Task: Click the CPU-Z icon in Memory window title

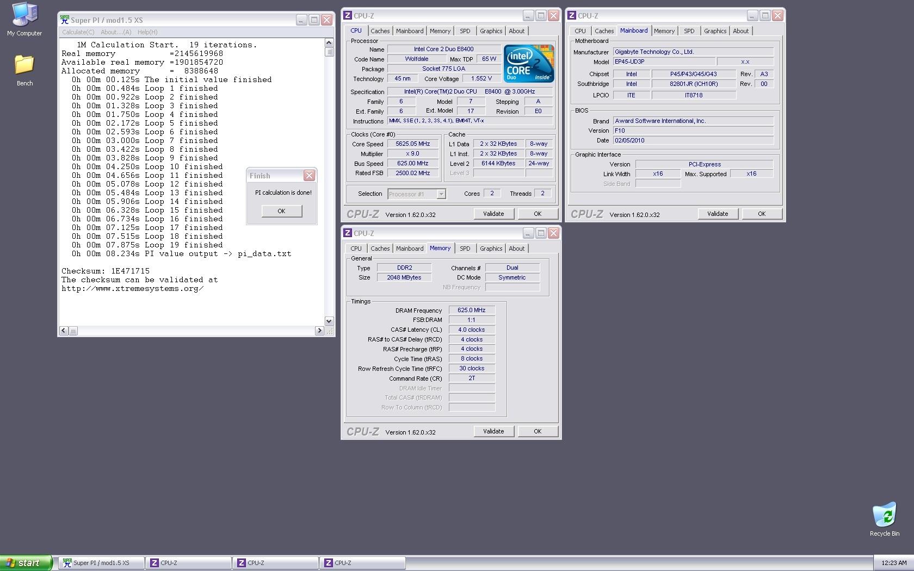Action: pos(348,233)
